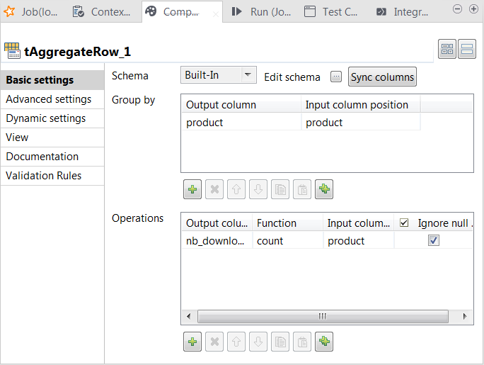Toggle the Ignore null header checkbox

(404, 223)
